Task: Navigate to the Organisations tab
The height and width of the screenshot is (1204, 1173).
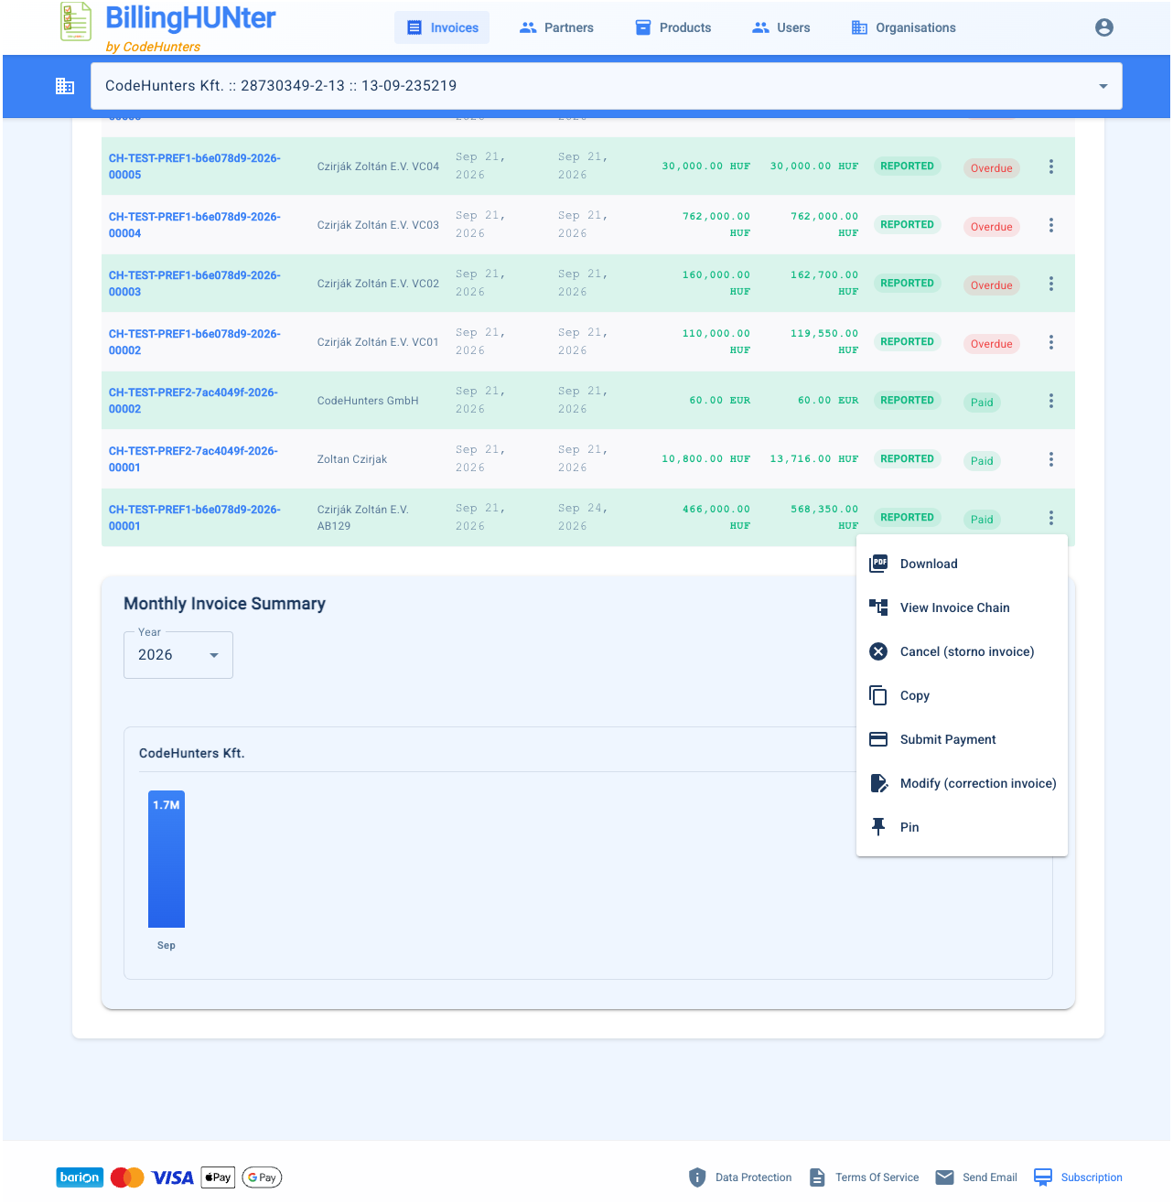Action: click(903, 27)
